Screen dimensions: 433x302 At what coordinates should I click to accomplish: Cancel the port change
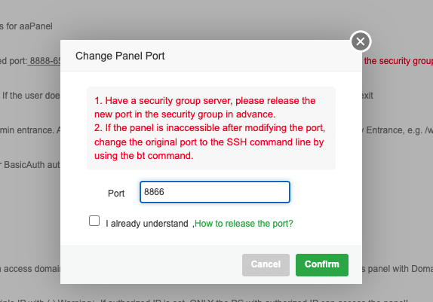click(266, 265)
